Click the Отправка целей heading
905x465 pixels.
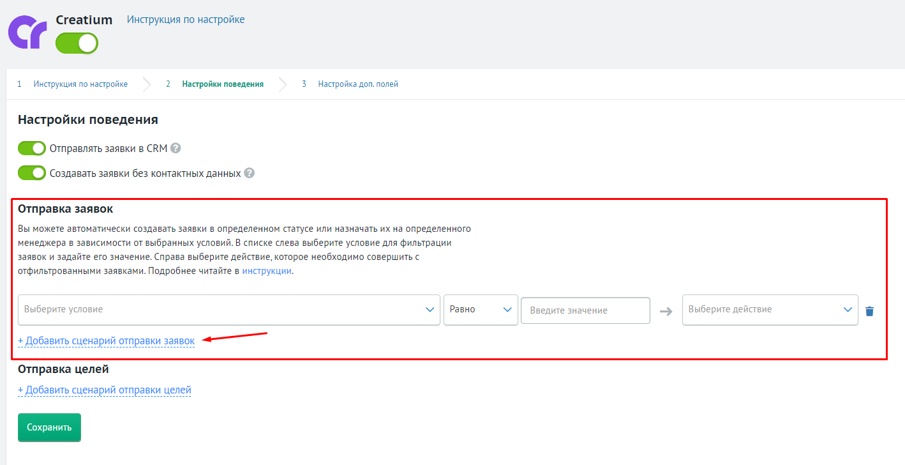[63, 369]
